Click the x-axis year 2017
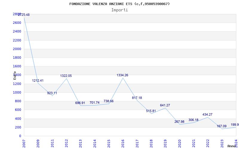The image size is (239, 149). (x=137, y=144)
